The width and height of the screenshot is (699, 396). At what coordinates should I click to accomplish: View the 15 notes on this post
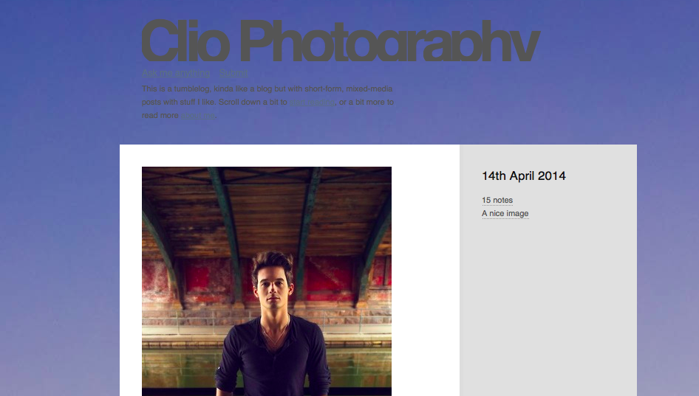coord(497,201)
